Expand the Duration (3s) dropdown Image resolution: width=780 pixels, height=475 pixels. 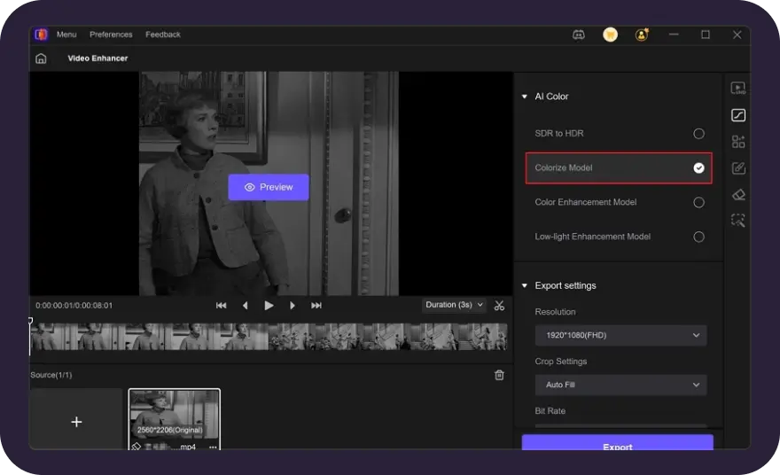point(454,305)
